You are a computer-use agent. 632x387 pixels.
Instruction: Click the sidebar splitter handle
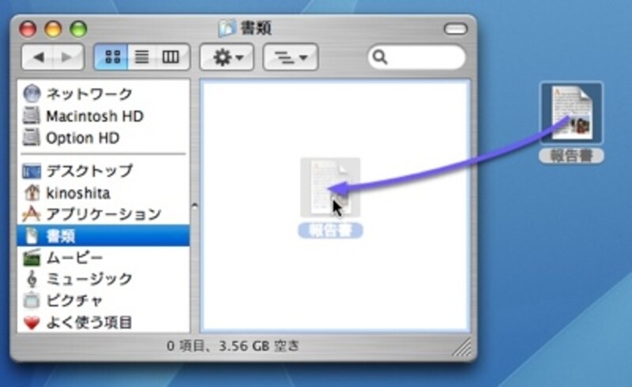[x=194, y=206]
